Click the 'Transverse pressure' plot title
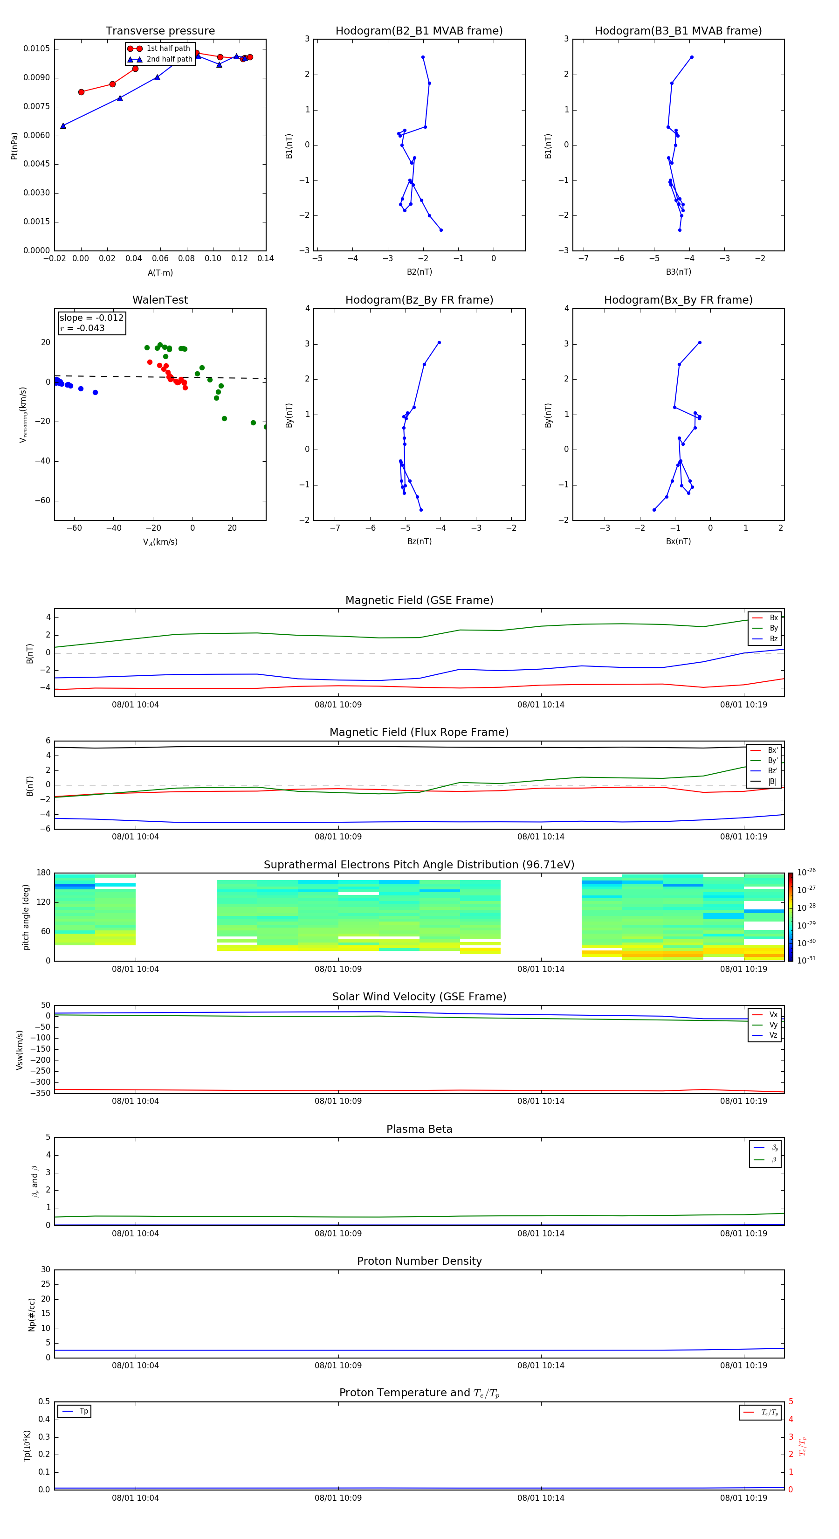 [160, 30]
